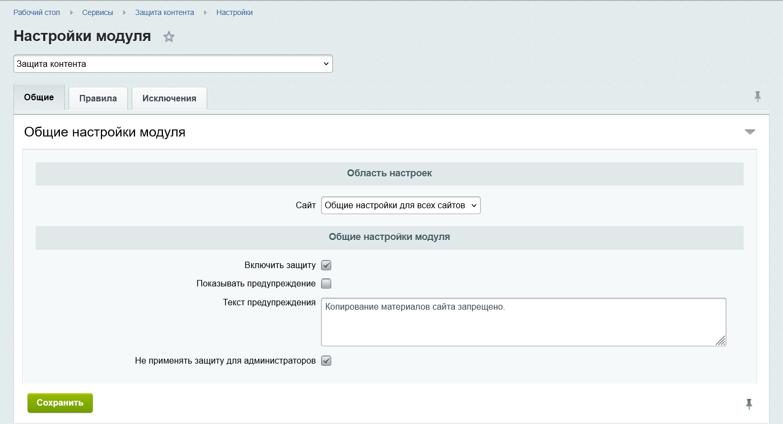
Task: Uncheck Не применять защиту для администраторов
Action: click(326, 361)
